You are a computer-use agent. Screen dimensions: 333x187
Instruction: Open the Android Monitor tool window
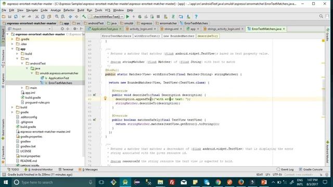pyautogui.click(x=39, y=170)
